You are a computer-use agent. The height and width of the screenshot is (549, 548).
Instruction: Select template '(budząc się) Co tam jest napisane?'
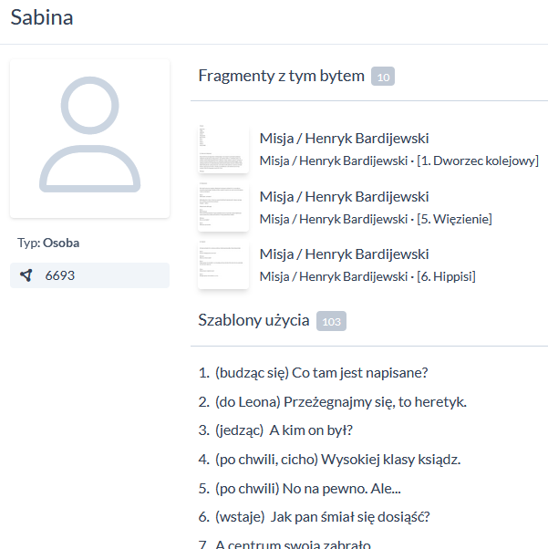coord(321,372)
